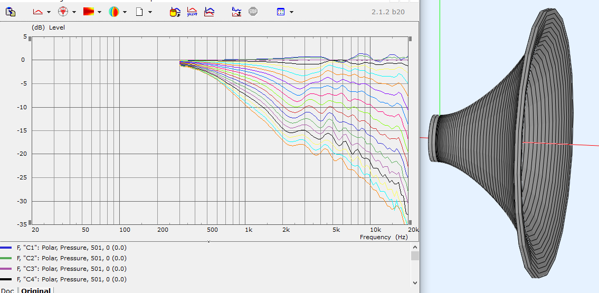The image size is (599, 293).
Task: Click the (dB) Level axis label
Action: (48, 27)
